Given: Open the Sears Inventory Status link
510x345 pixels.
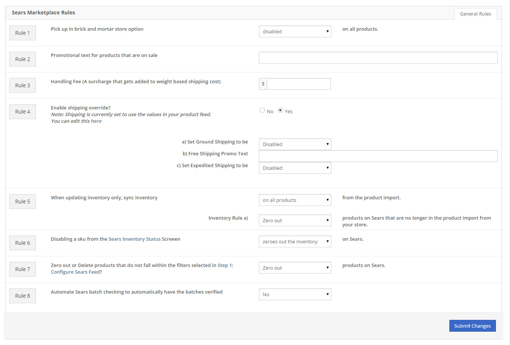Looking at the screenshot, I should [x=134, y=239].
